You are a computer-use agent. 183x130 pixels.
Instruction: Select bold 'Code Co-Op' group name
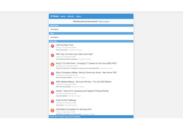(x=60, y=105)
